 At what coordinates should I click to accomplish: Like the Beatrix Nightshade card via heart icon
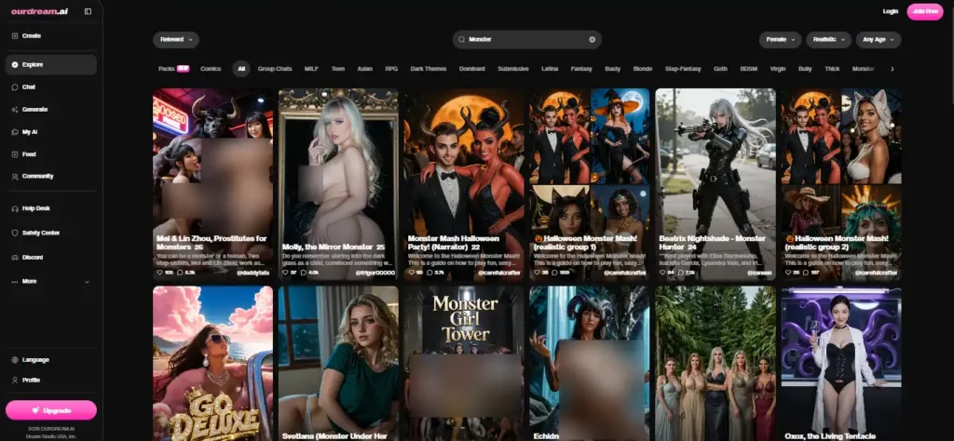[x=663, y=273]
